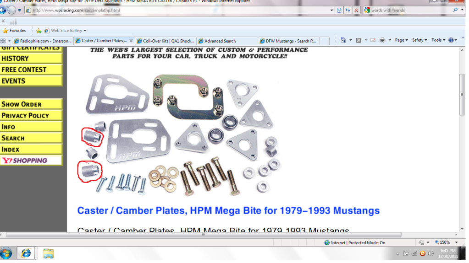Close the toolbar using the small gray X

coord(3,21)
